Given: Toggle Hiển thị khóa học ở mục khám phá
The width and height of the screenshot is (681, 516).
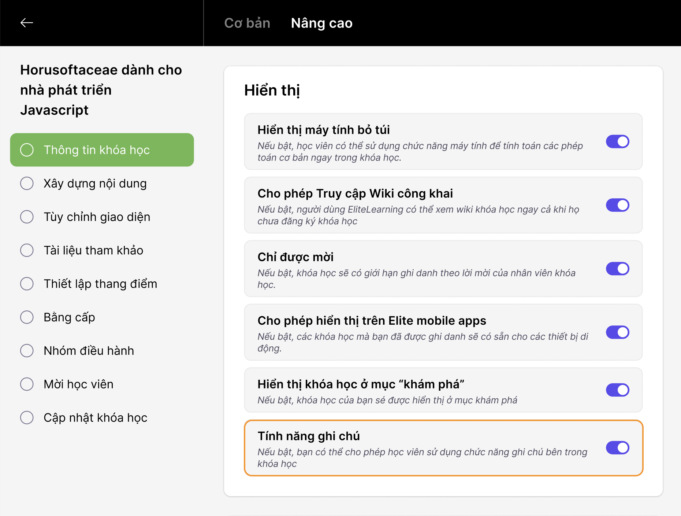Looking at the screenshot, I should point(617,390).
